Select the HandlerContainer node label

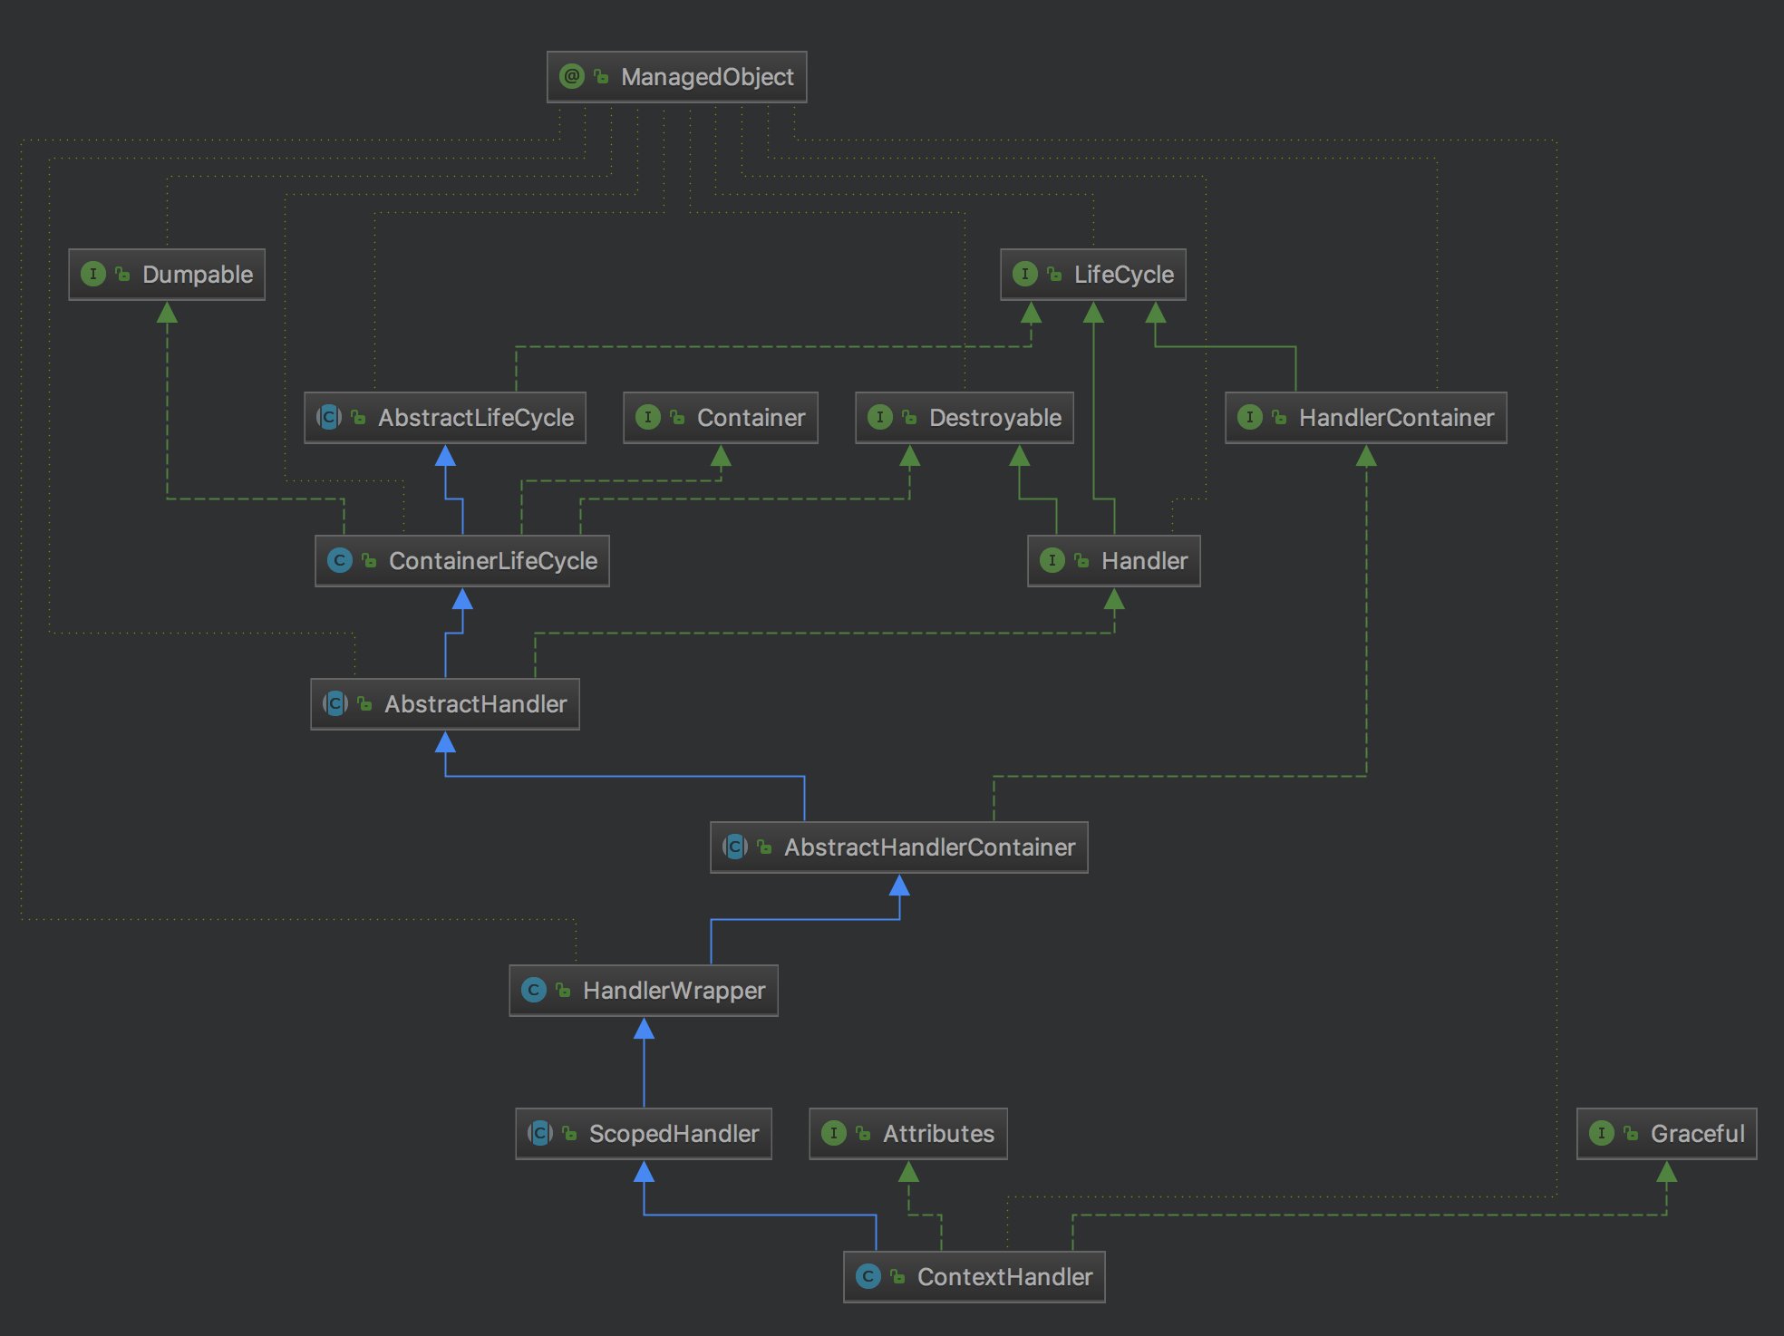pyautogui.click(x=1396, y=418)
